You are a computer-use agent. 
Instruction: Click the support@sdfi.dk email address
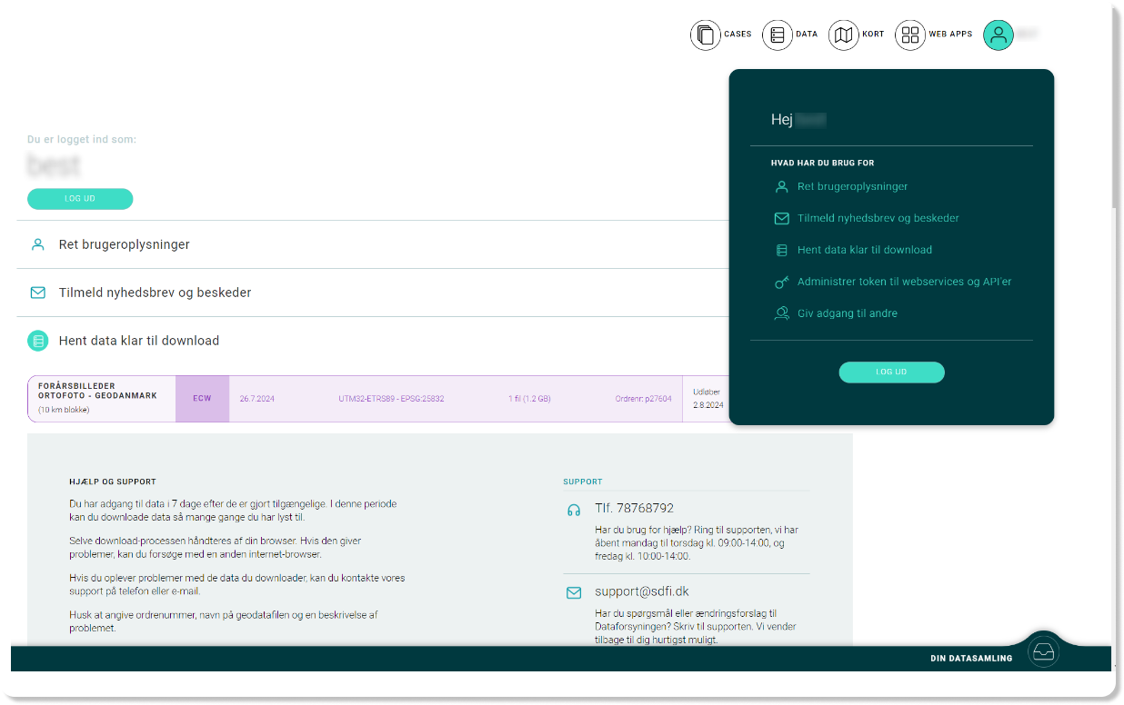642,591
